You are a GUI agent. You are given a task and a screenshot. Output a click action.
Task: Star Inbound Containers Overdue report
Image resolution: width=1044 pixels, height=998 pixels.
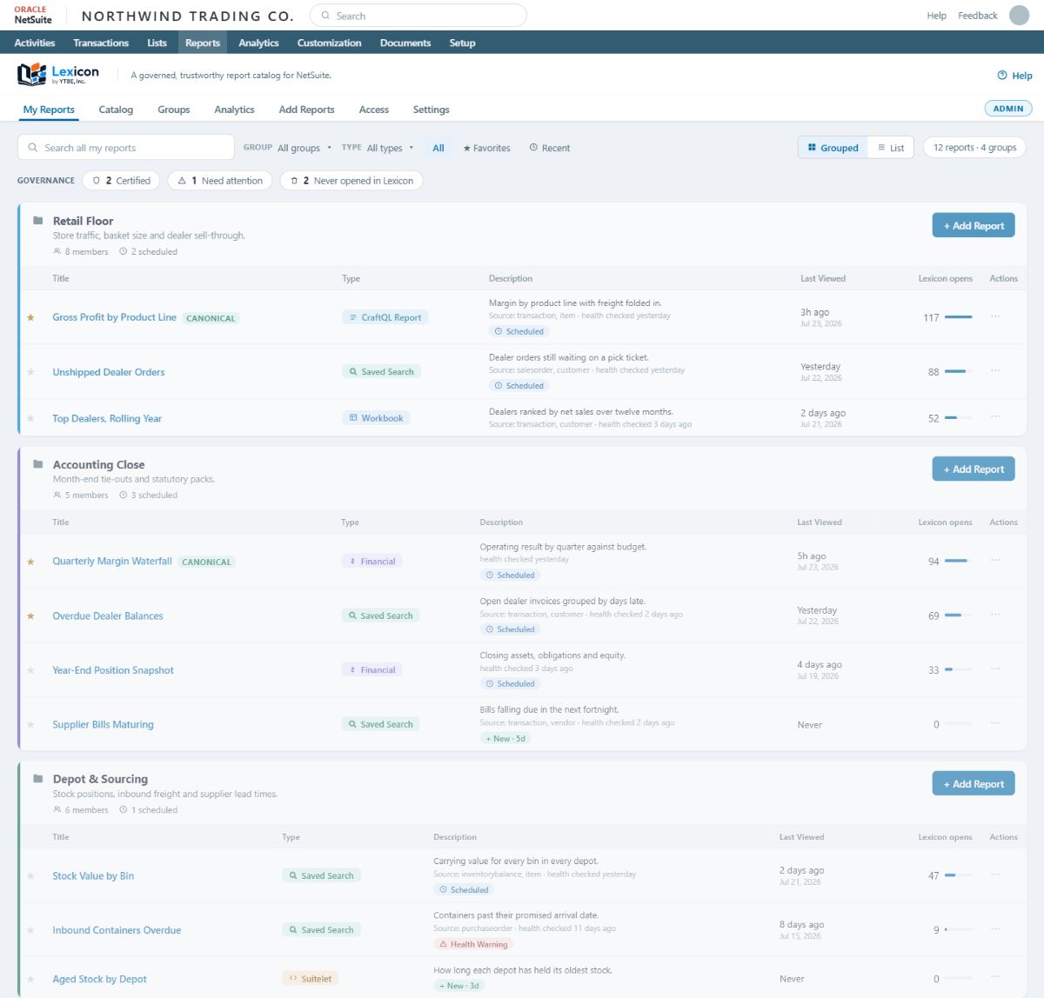pos(30,930)
